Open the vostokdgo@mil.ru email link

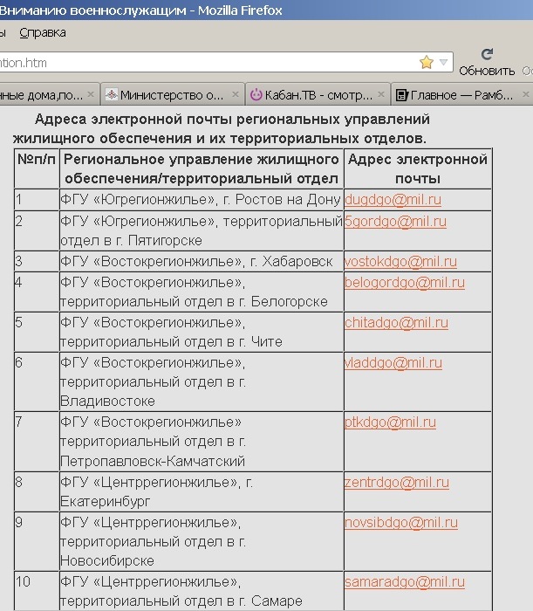pos(400,262)
